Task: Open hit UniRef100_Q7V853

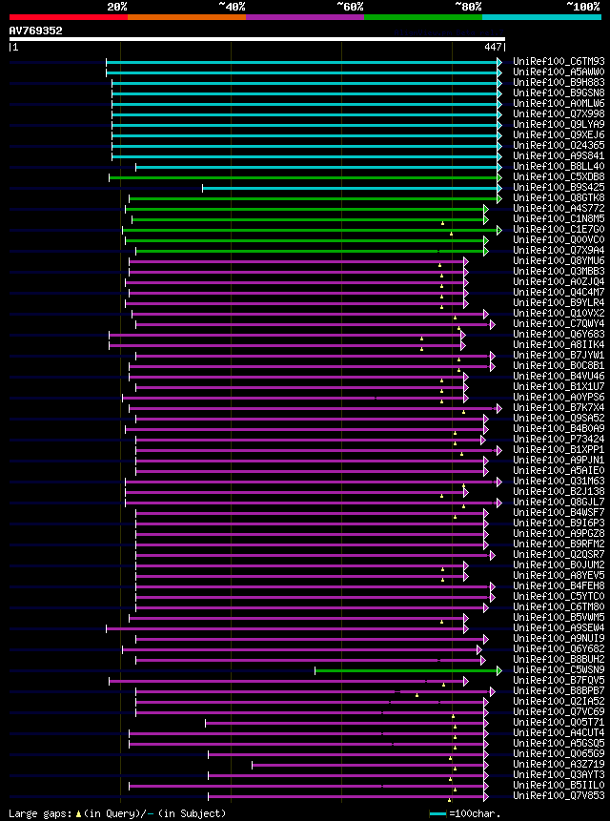Action: (x=559, y=796)
